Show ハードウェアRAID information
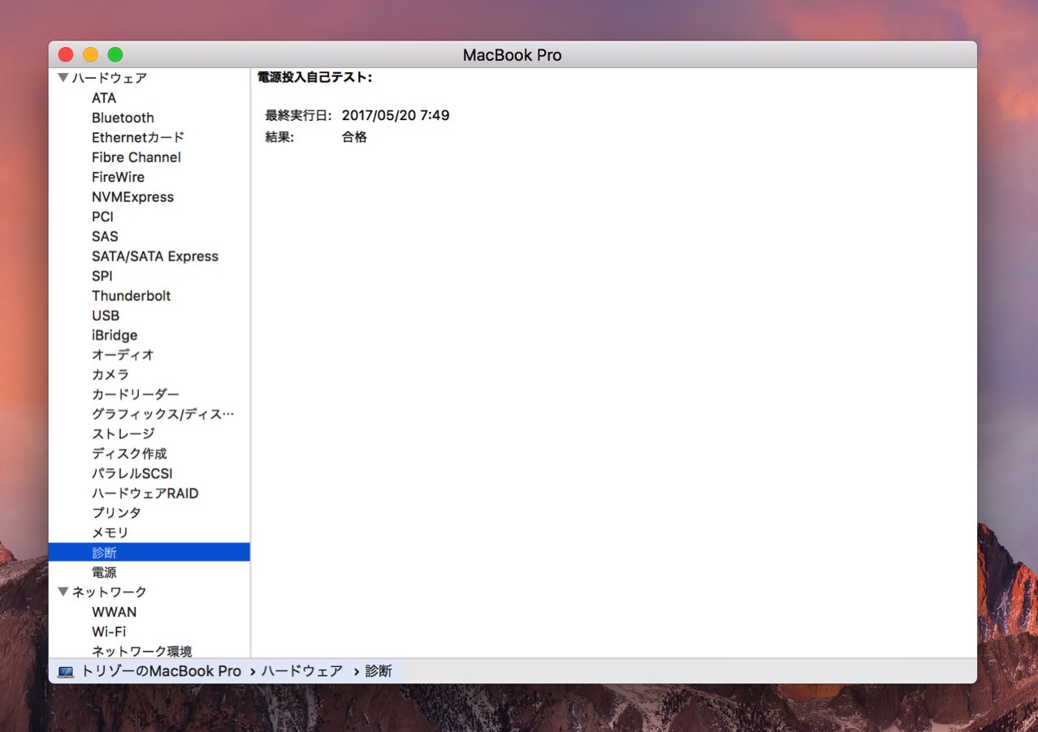This screenshot has height=732, width=1038. click(145, 493)
